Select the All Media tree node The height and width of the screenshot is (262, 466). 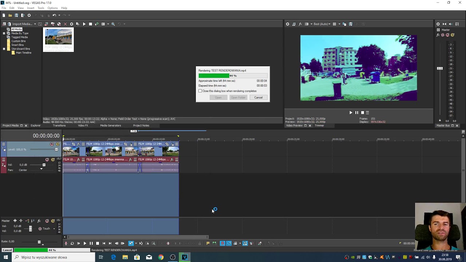(x=16, y=29)
